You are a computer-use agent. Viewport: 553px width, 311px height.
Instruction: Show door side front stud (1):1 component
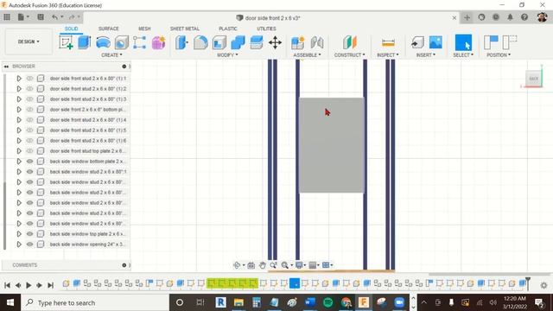click(30, 79)
